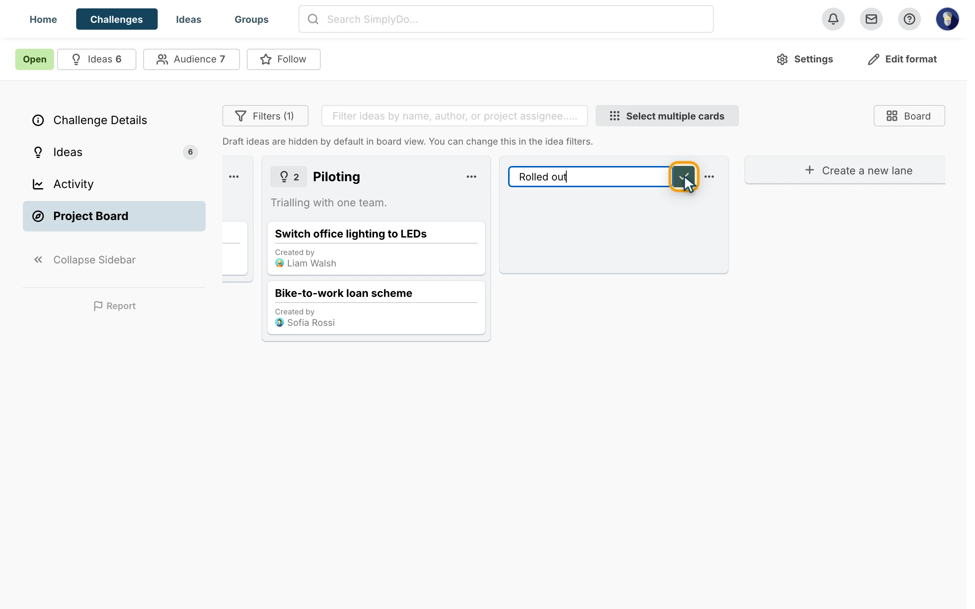Click the Report flag link

pos(114,306)
